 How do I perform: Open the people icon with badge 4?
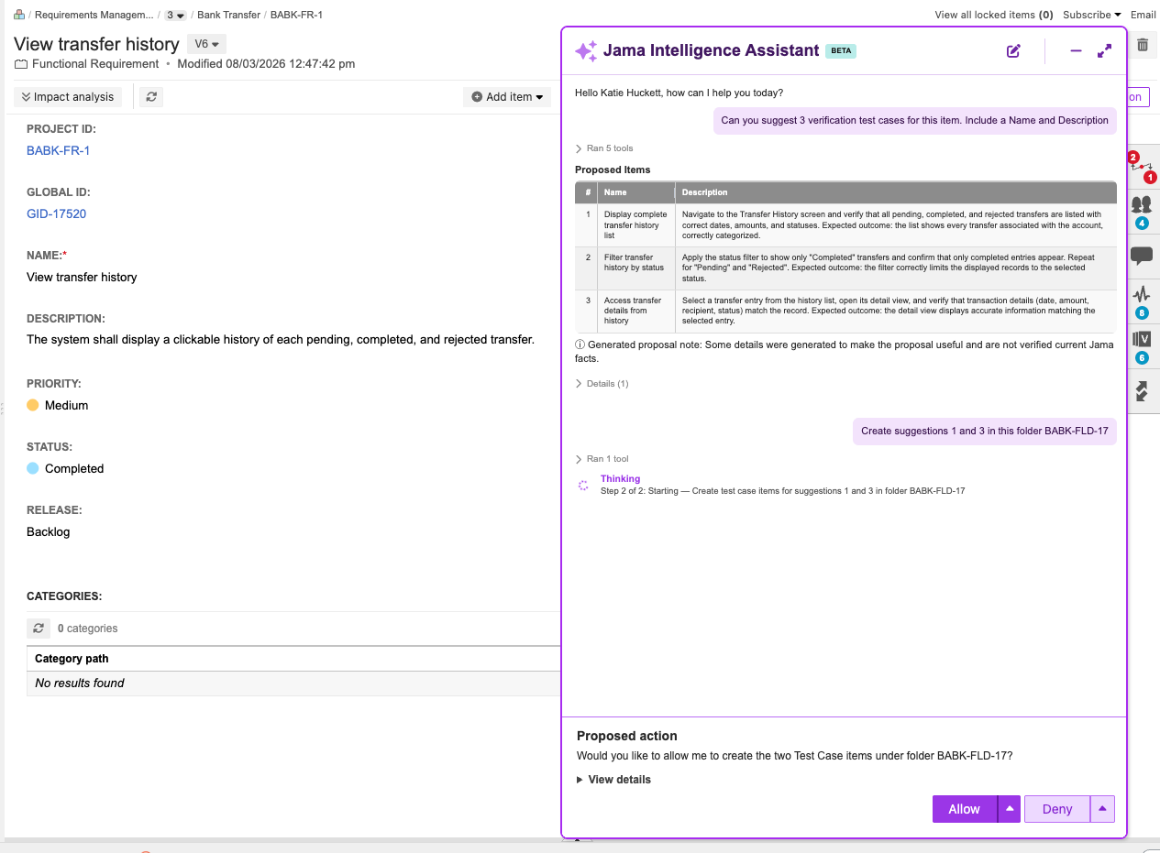(1142, 212)
